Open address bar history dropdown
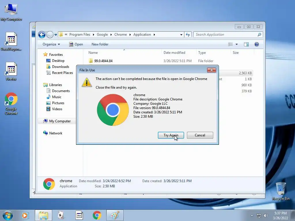Screen dimensions: 295x221 point(181,35)
